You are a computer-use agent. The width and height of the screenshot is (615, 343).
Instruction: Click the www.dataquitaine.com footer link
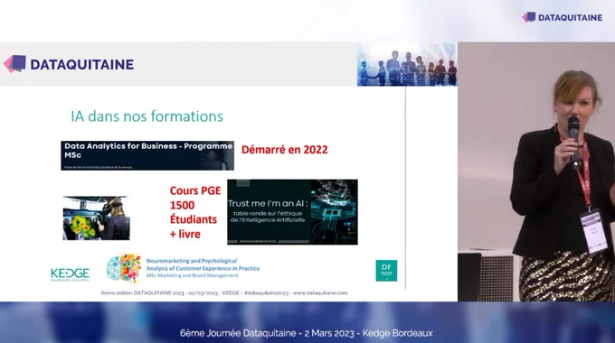coord(320,292)
